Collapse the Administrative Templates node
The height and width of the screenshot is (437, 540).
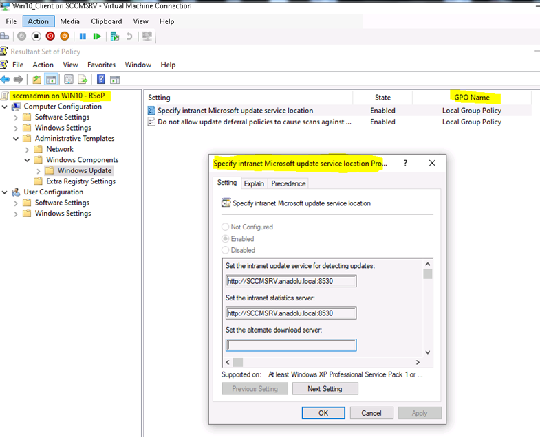point(16,139)
